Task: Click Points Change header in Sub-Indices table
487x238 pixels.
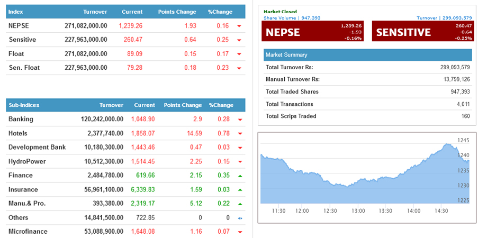Action: coord(183,105)
